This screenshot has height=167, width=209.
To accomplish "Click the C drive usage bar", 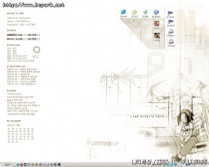I will tap(23, 35).
